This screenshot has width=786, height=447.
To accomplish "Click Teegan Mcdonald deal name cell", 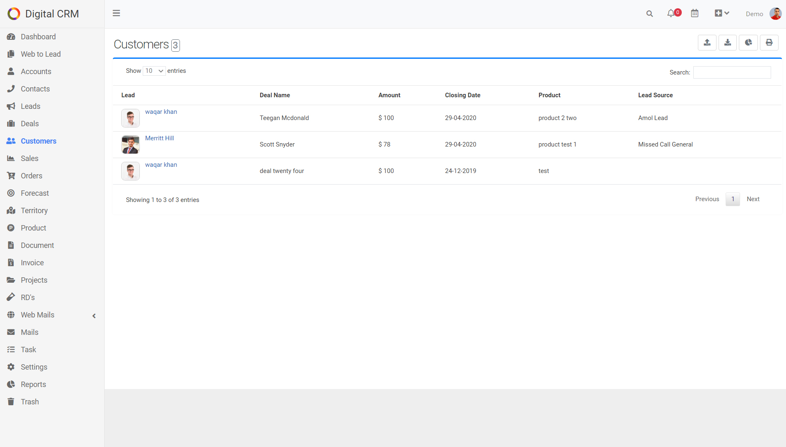I will [x=284, y=118].
